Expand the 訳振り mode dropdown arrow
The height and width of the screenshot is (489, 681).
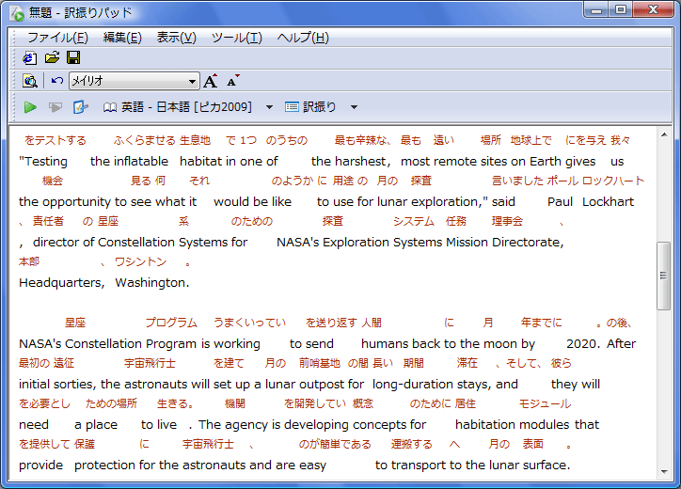(x=354, y=107)
